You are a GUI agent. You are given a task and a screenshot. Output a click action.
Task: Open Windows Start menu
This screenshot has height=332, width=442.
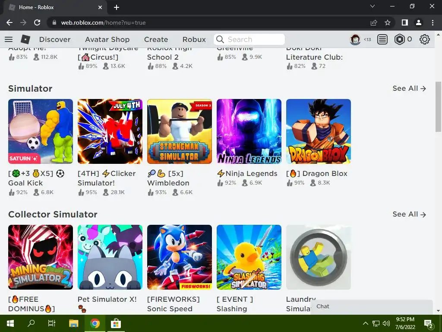(x=10, y=323)
